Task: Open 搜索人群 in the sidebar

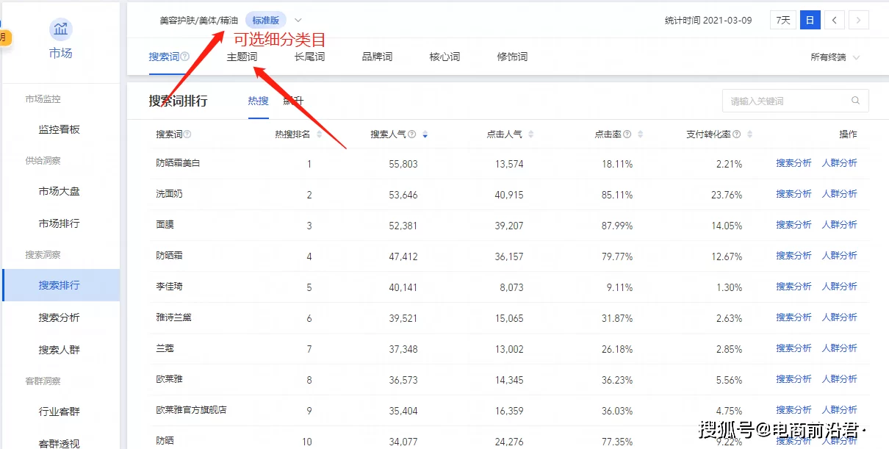Action: pyautogui.click(x=60, y=350)
